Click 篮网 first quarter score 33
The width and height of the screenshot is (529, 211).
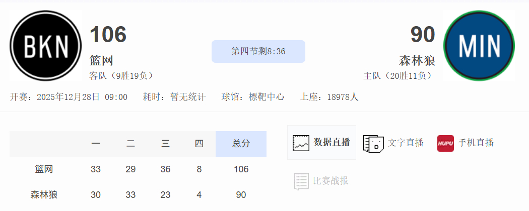click(96, 169)
